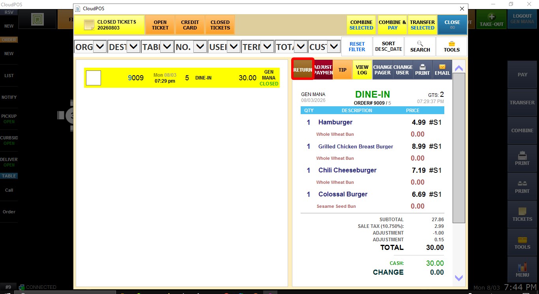Click TRANSFER in the background right sidebar
Image resolution: width=539 pixels, height=294 pixels.
(x=522, y=102)
